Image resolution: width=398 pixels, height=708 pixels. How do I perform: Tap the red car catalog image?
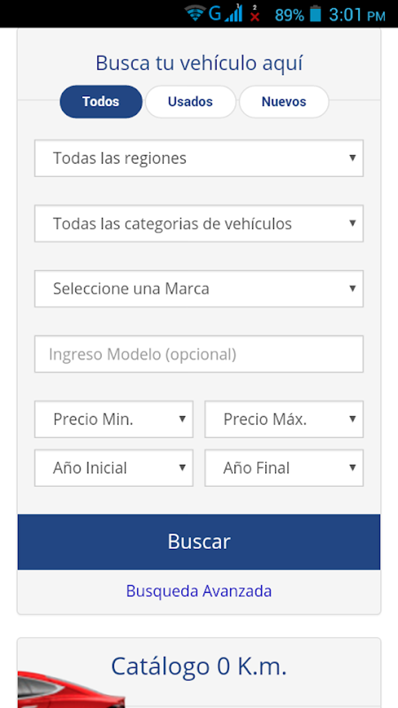point(70,689)
